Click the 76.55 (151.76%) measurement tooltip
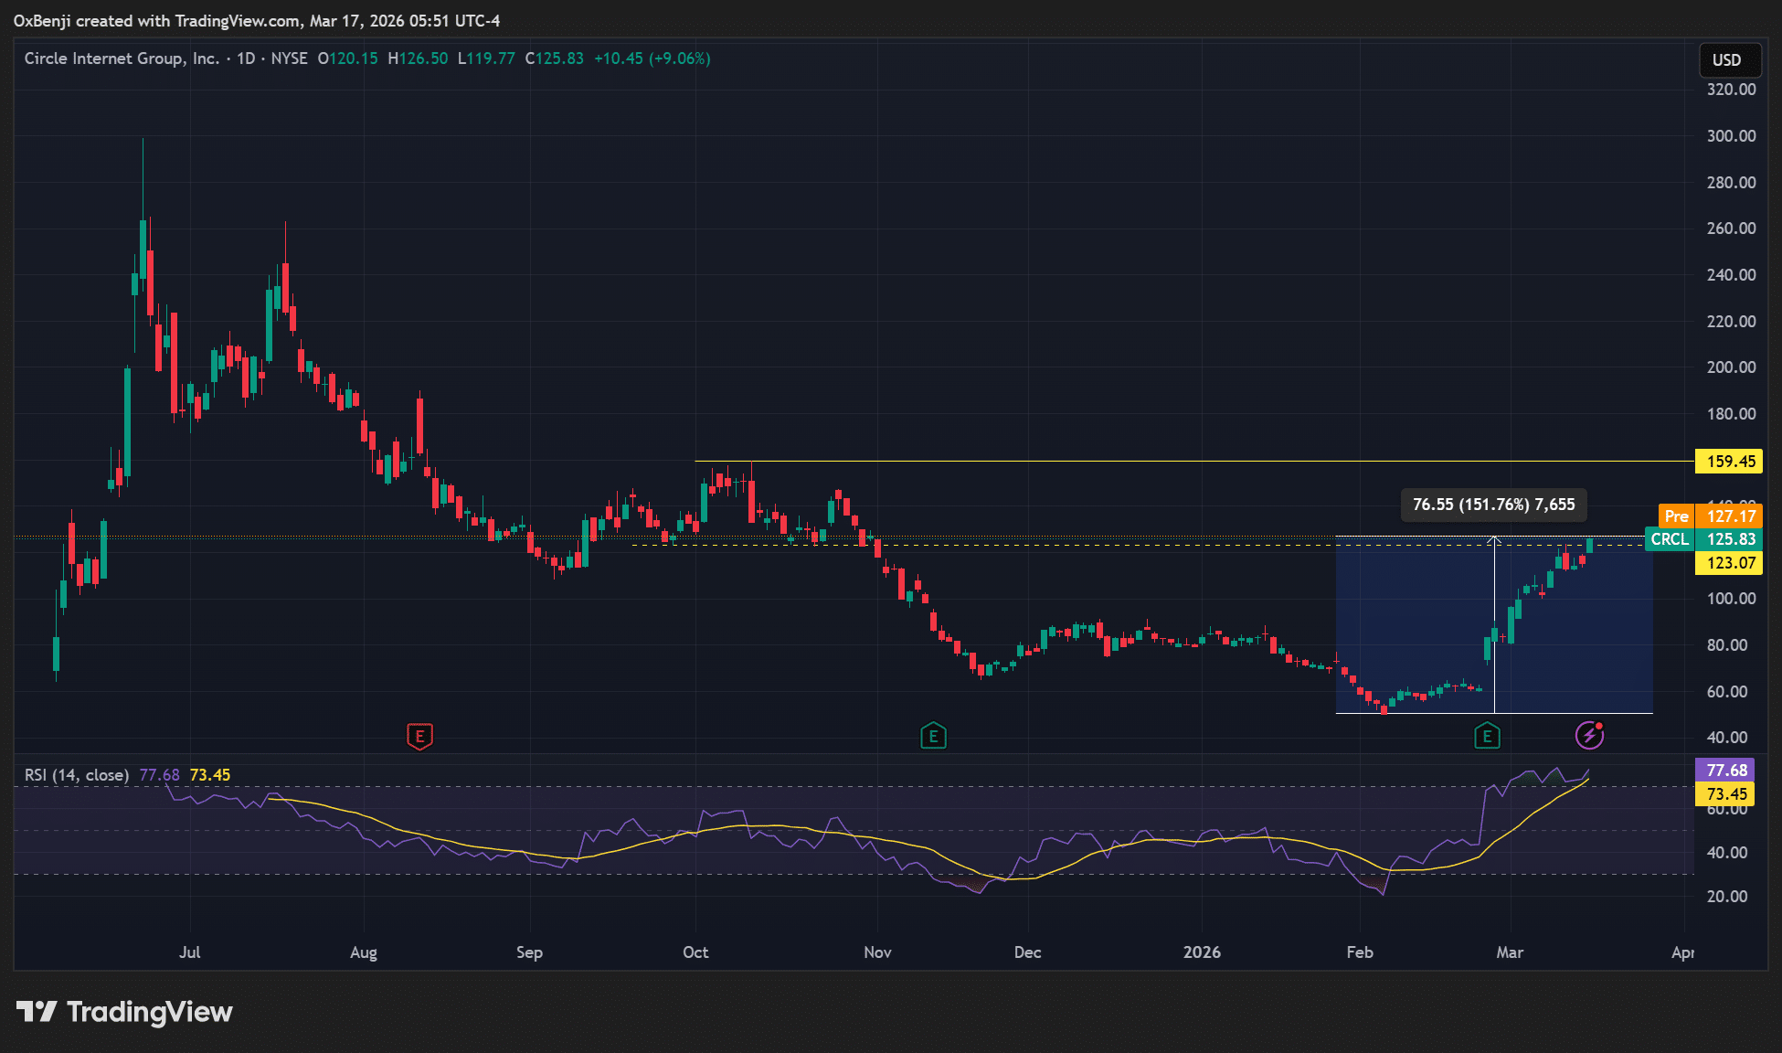1782x1053 pixels. point(1493,505)
